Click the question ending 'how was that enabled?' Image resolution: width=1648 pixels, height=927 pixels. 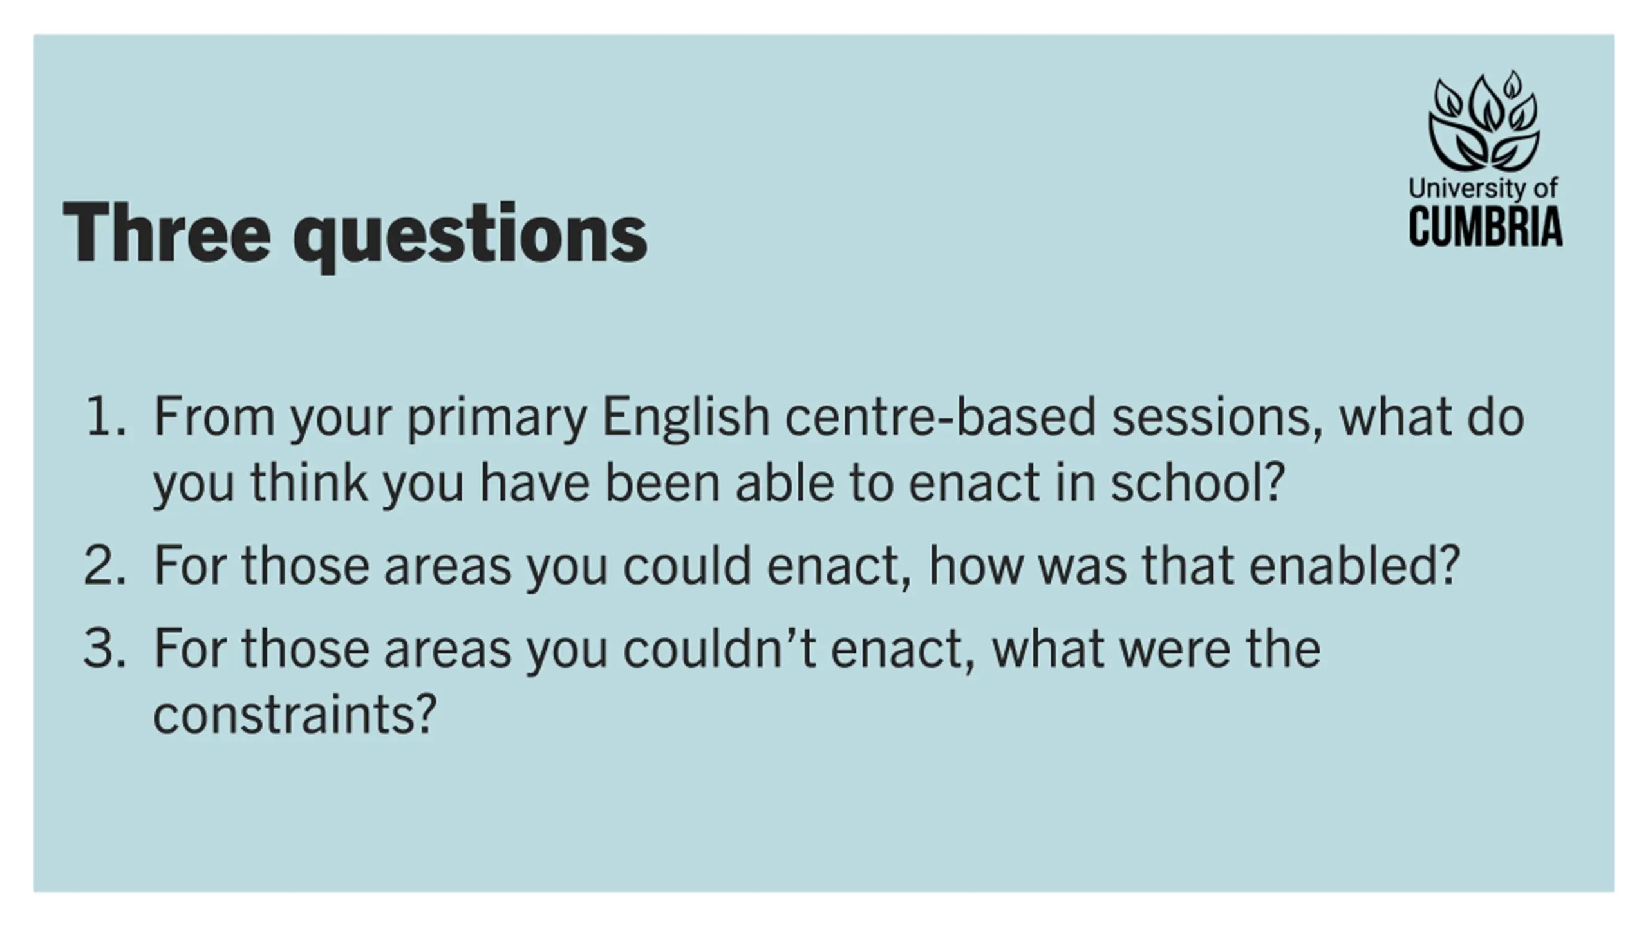(807, 567)
